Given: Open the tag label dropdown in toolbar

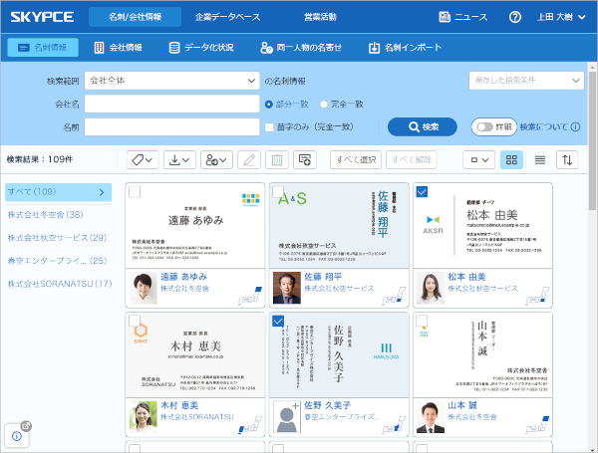Looking at the screenshot, I should coord(143,159).
